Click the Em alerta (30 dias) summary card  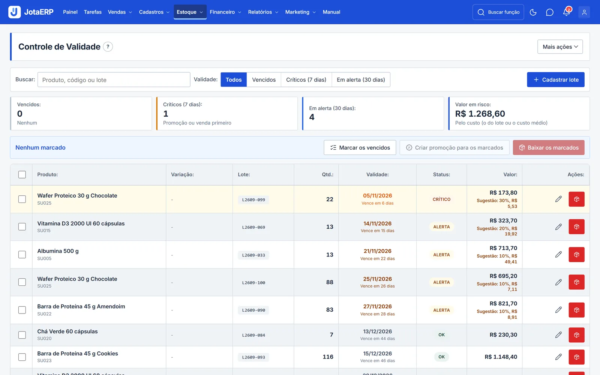373,114
